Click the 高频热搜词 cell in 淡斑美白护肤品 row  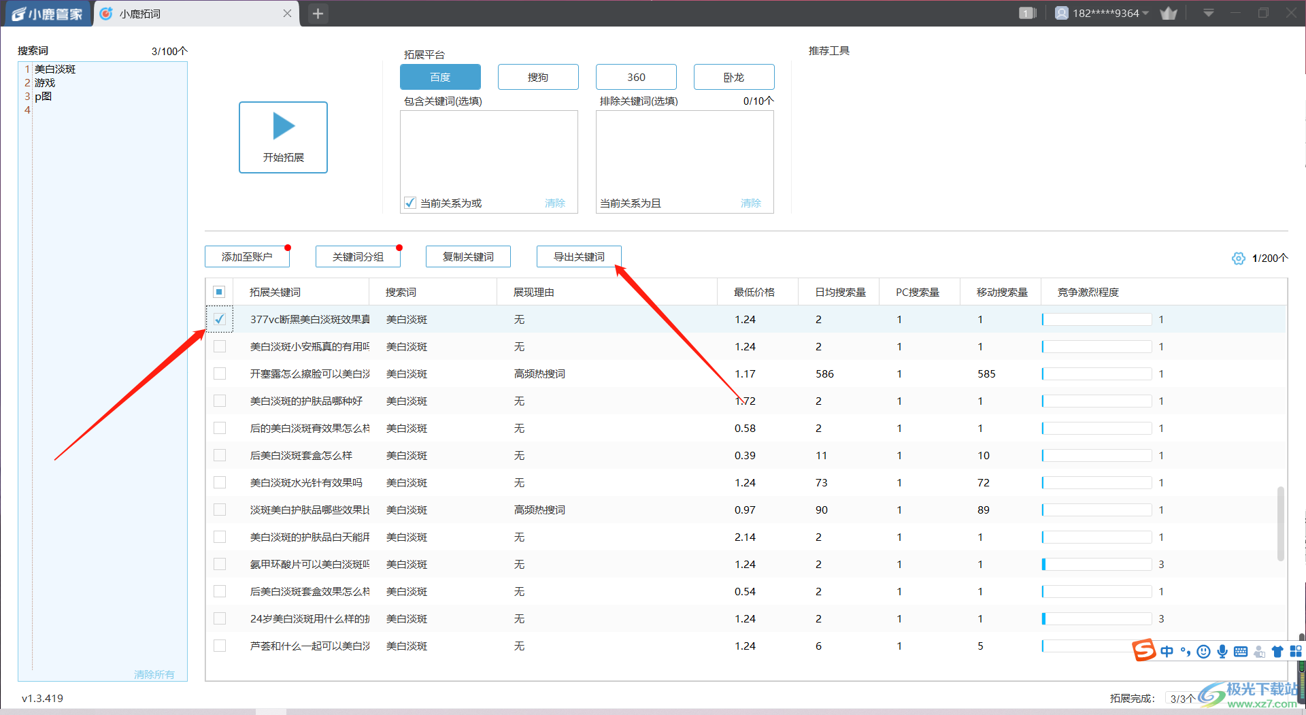click(539, 510)
